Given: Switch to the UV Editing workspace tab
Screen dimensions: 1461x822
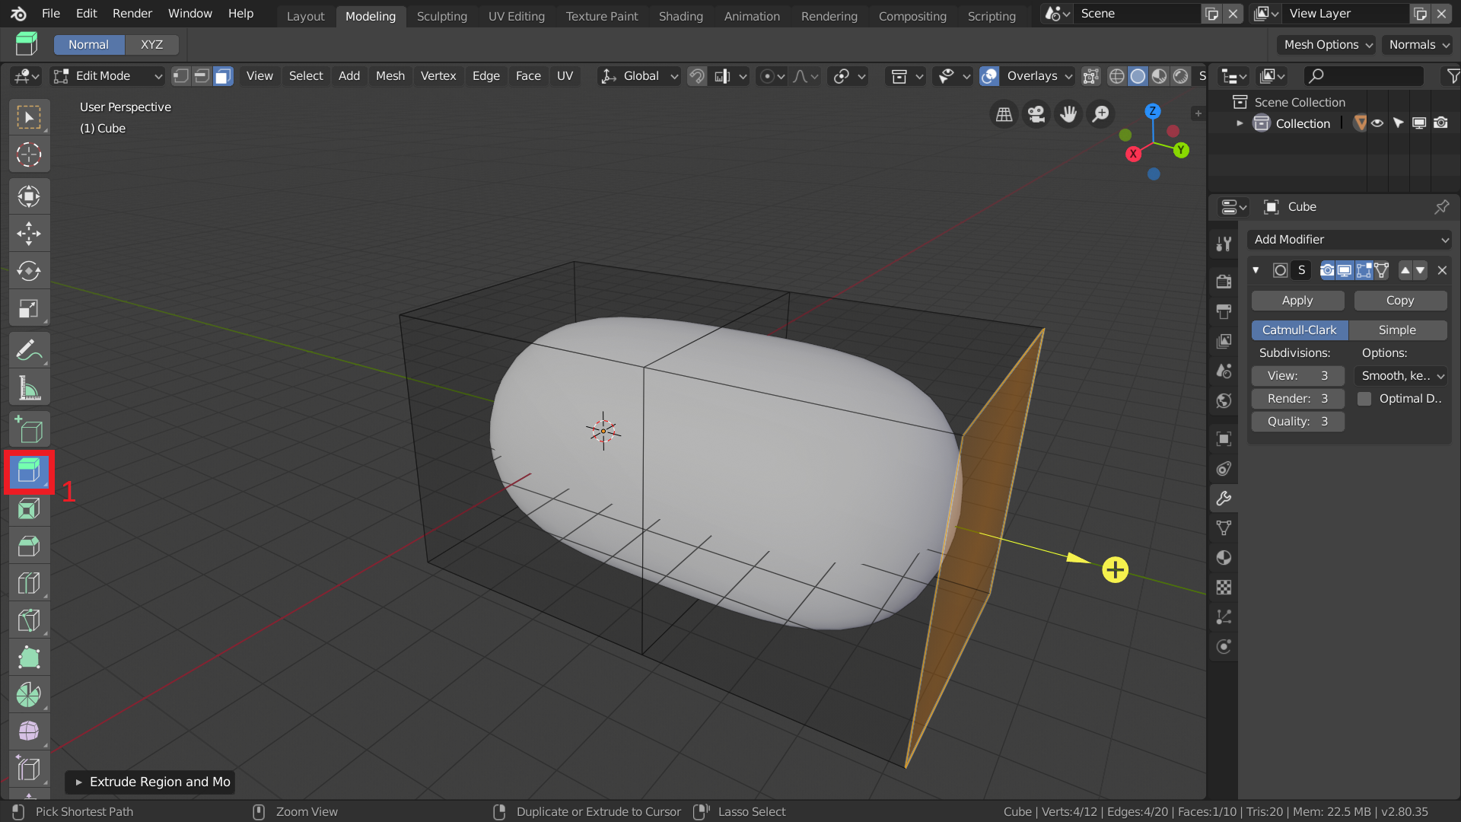Looking at the screenshot, I should [517, 16].
